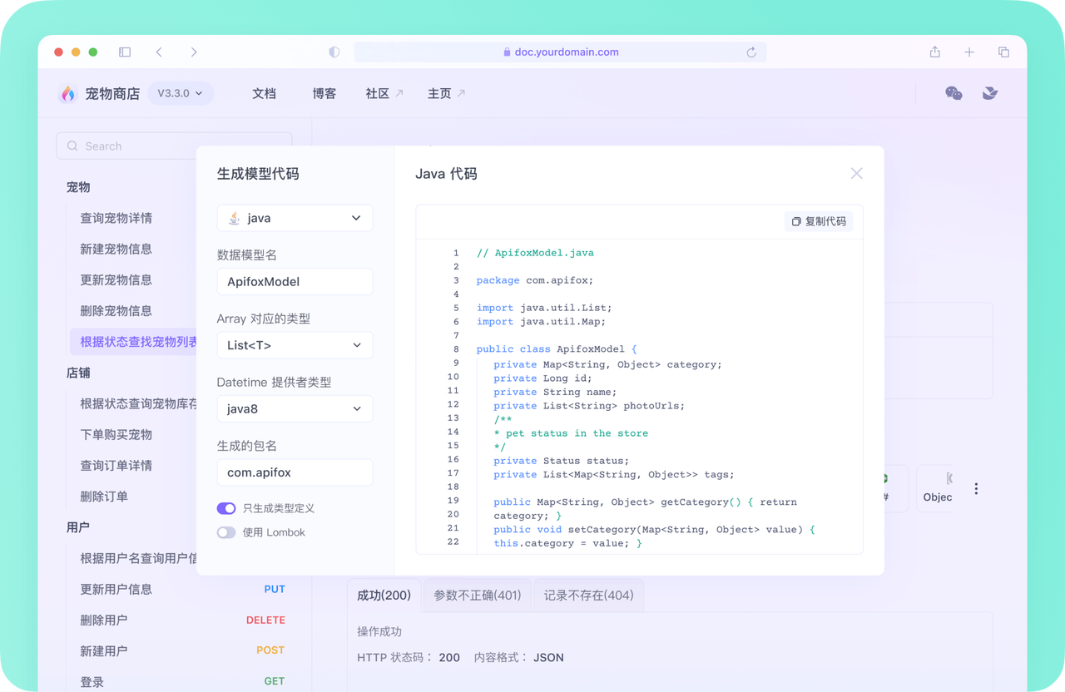Open the 社区 external link

tap(384, 93)
